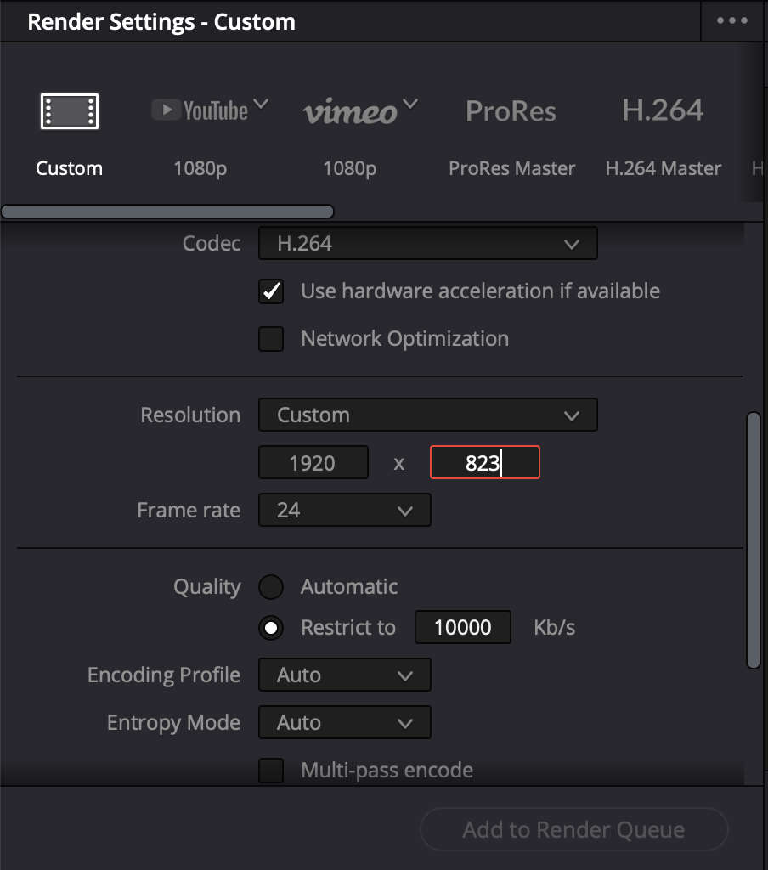Select Restrict to quality radio button
768x870 pixels.
pos(271,628)
